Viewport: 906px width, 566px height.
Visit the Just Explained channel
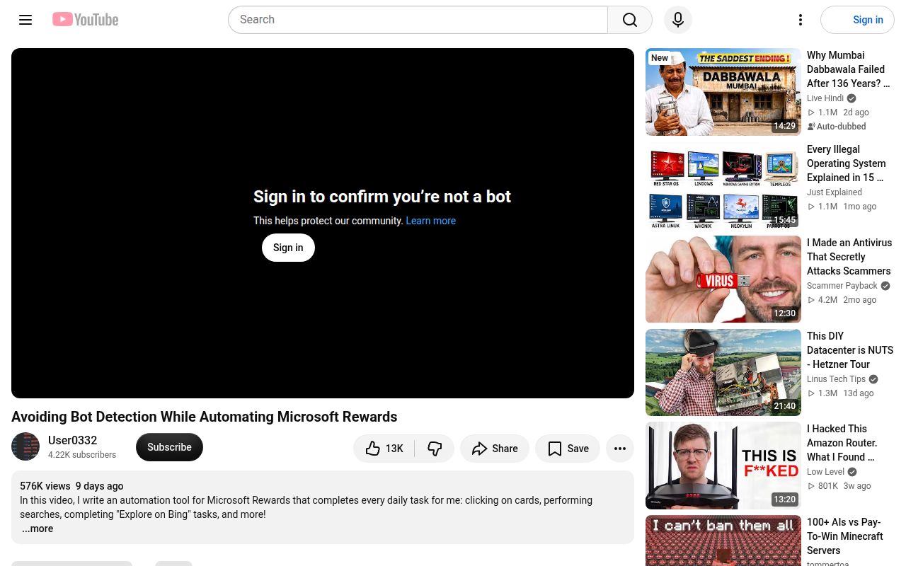click(835, 192)
